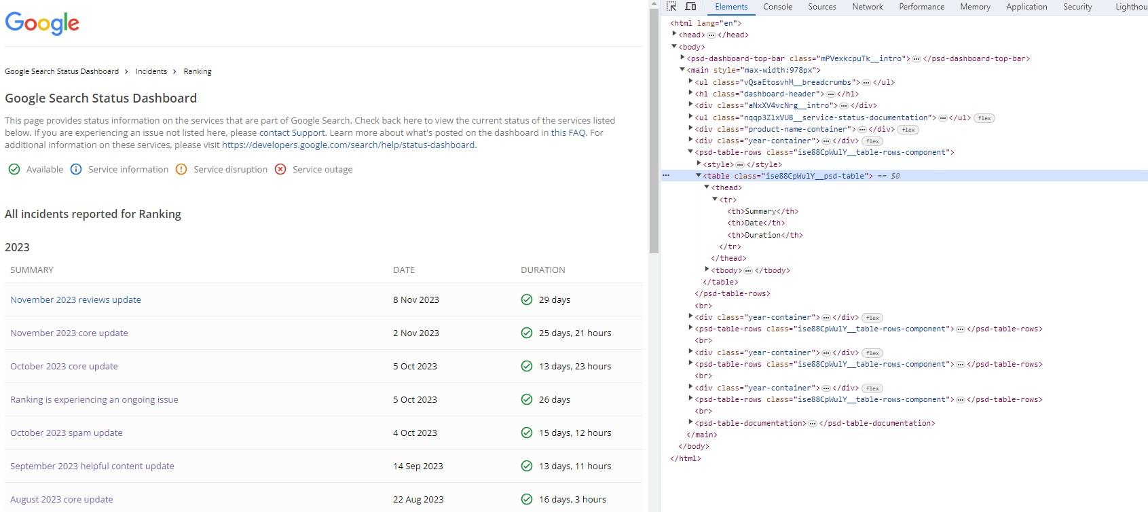The height and width of the screenshot is (512, 1148).
Task: Click the flex badge on the service-status-documentation ul
Action: coord(984,118)
